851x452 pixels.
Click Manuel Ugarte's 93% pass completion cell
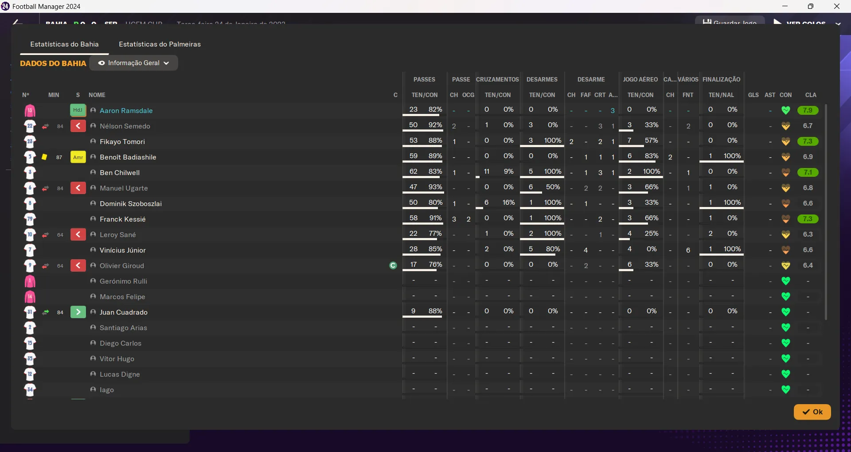click(x=435, y=187)
